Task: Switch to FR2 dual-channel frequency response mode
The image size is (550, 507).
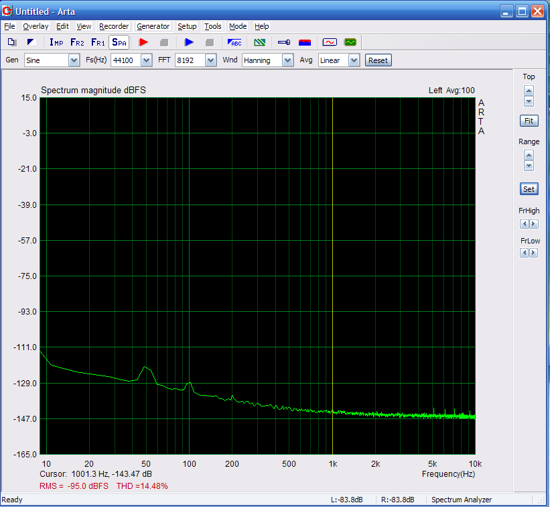Action: click(77, 42)
